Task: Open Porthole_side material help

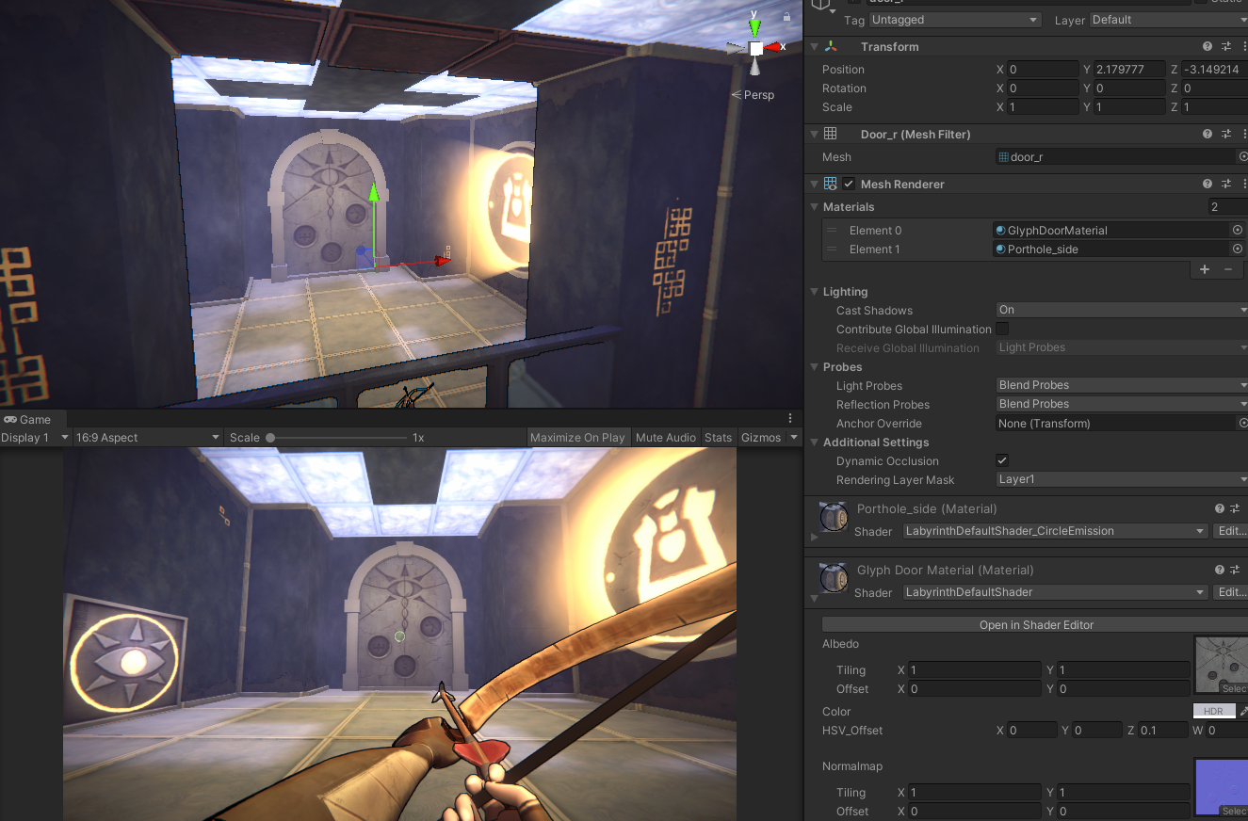Action: pos(1219,508)
